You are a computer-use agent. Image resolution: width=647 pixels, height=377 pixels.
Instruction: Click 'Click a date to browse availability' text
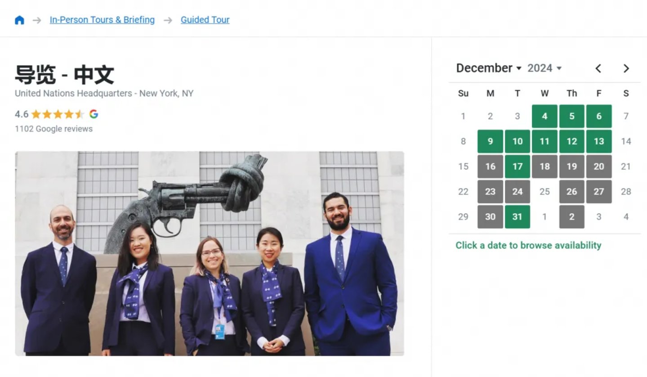click(x=528, y=245)
